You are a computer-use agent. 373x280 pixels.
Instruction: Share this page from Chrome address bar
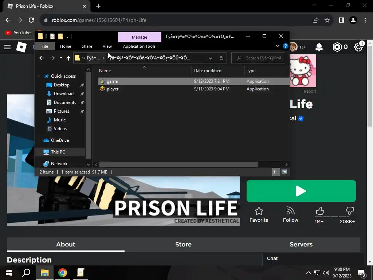315,20
